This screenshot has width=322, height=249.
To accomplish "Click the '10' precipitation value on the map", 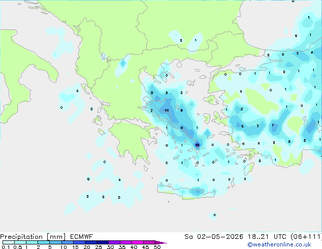I will [x=167, y=111].
